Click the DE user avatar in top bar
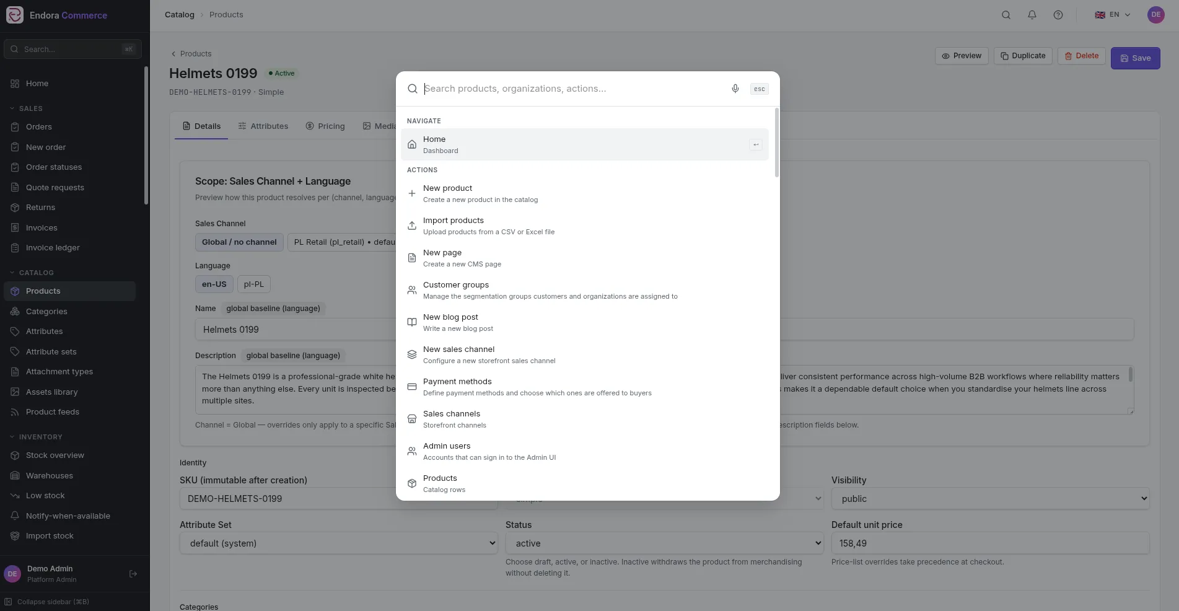 tap(1155, 15)
